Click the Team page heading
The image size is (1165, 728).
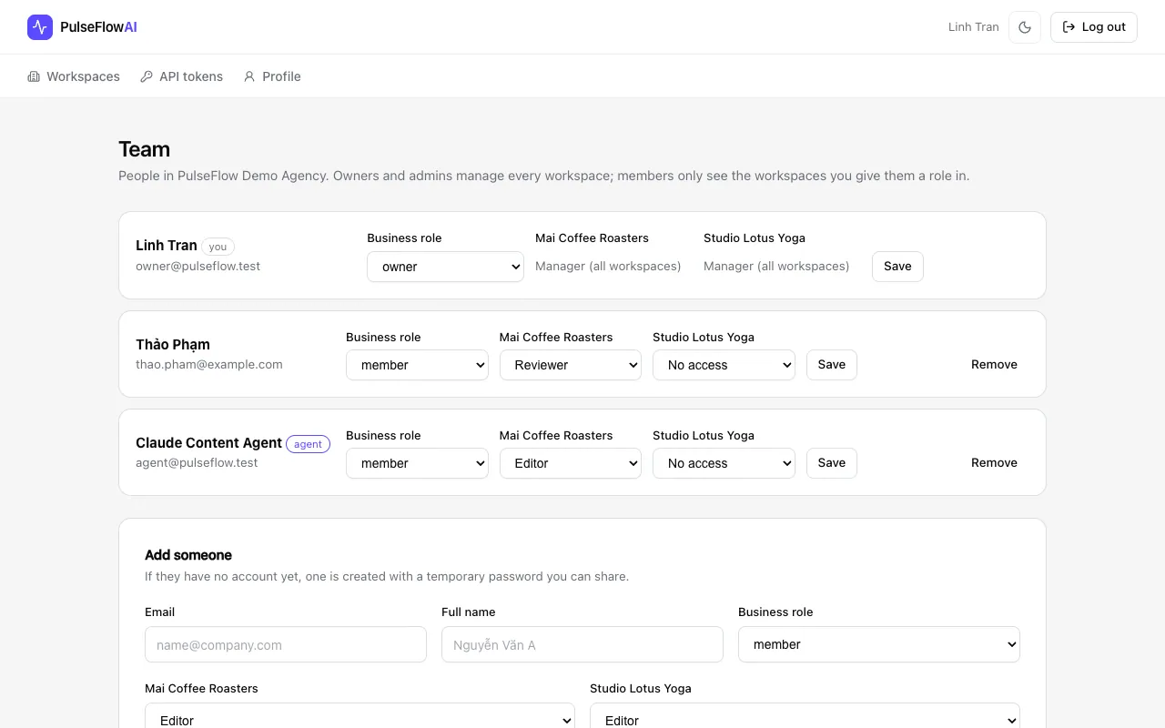pyautogui.click(x=144, y=149)
